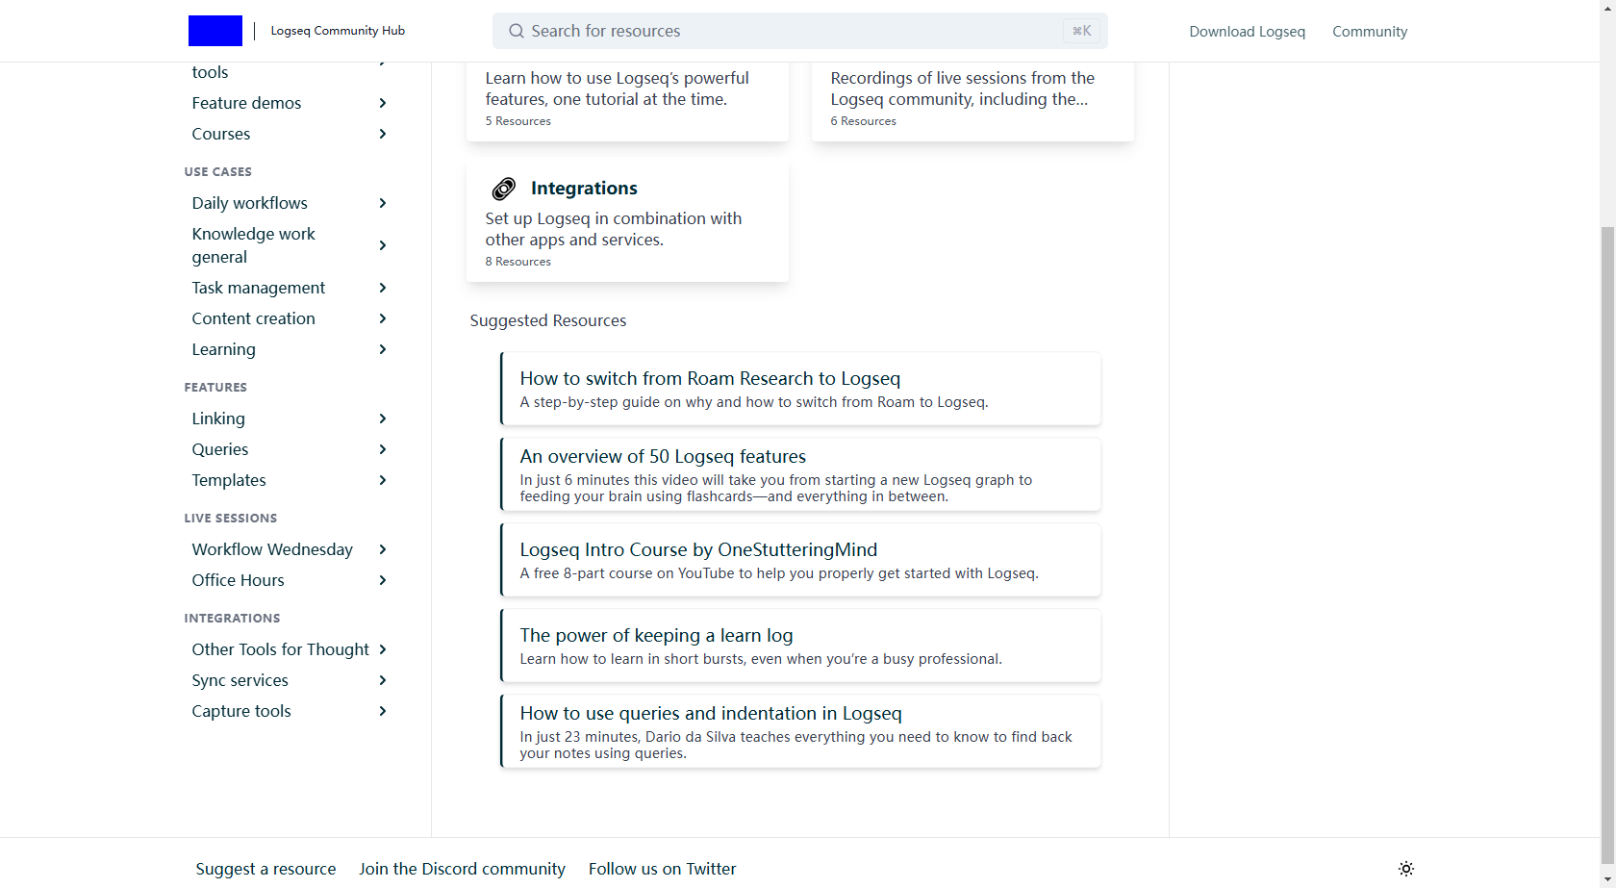This screenshot has width=1616, height=888.
Task: Open Download Logseq in top navigation
Action: [1247, 32]
